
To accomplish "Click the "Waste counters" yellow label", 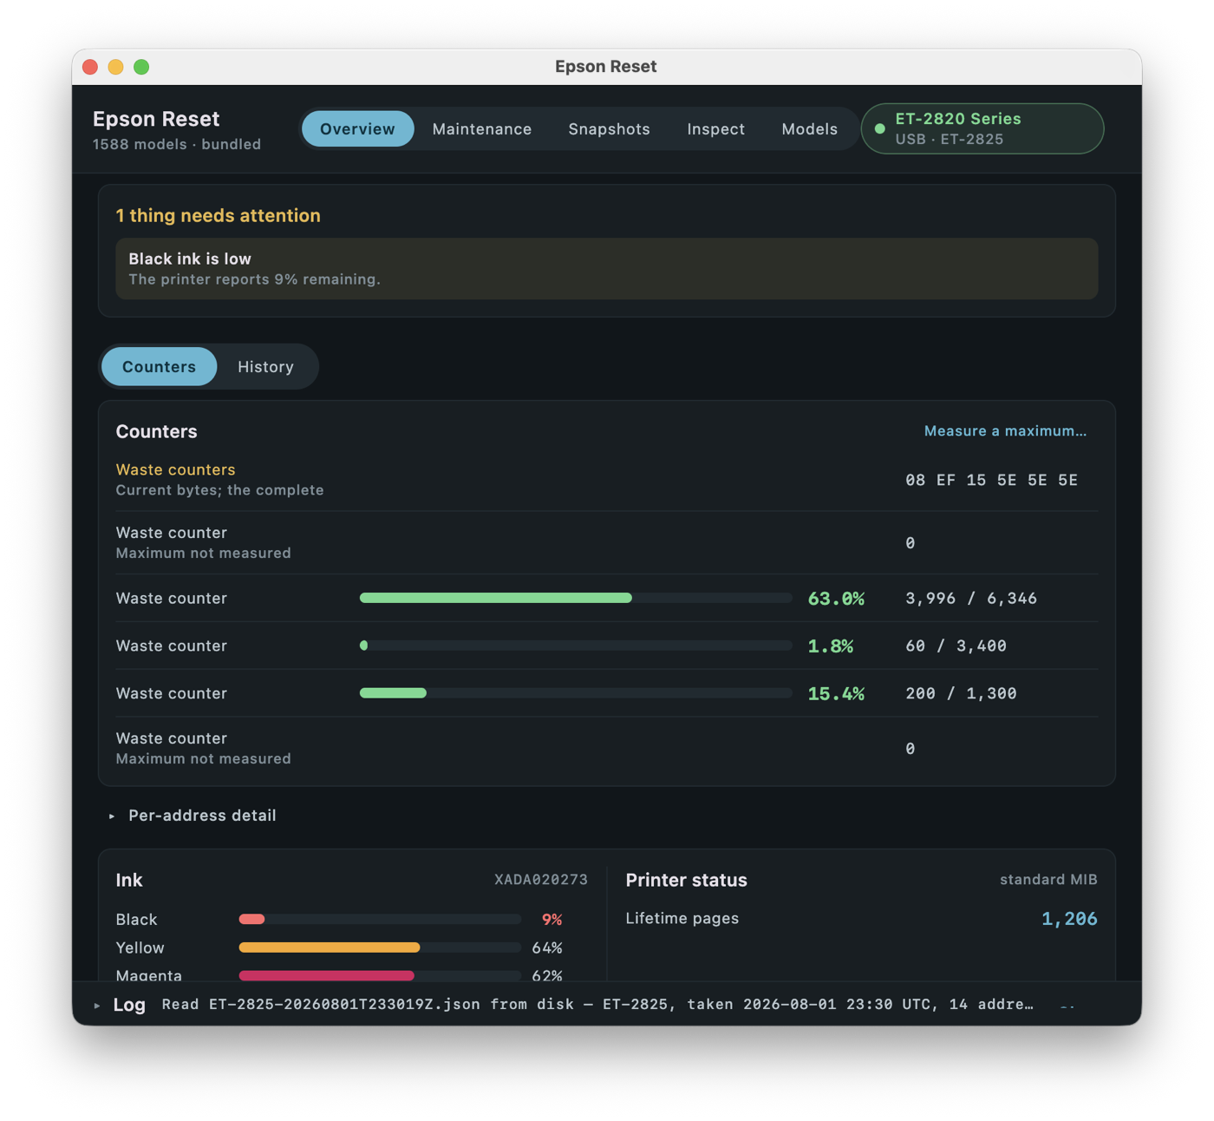I will 176,469.
